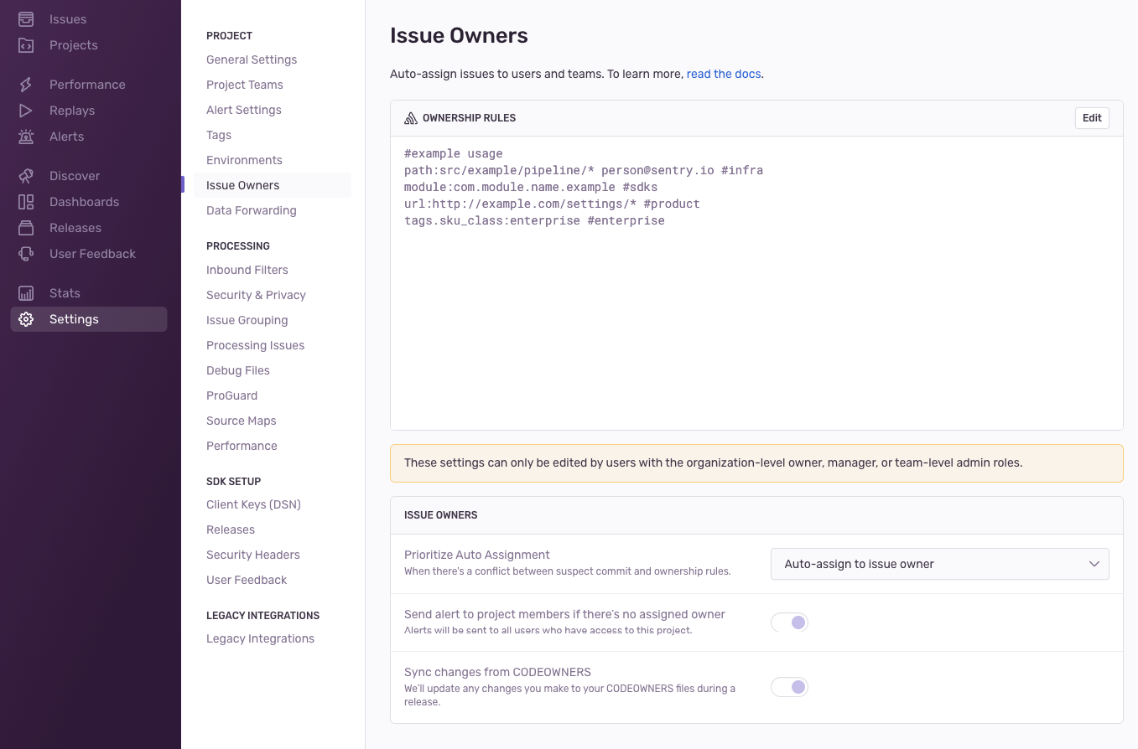
Task: Toggle Send alert to project members switch
Action: click(x=789, y=622)
